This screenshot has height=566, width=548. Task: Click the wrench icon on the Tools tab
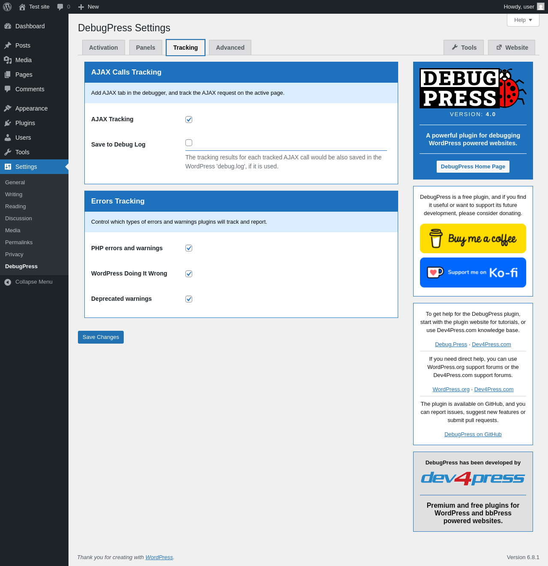[455, 47]
